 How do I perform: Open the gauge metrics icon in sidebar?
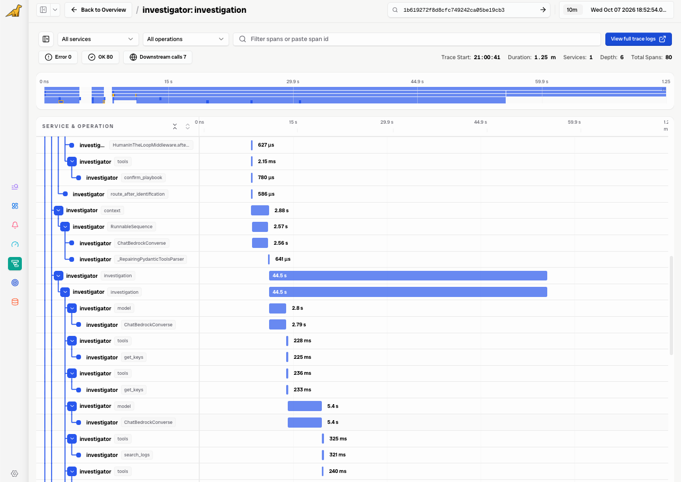point(15,244)
